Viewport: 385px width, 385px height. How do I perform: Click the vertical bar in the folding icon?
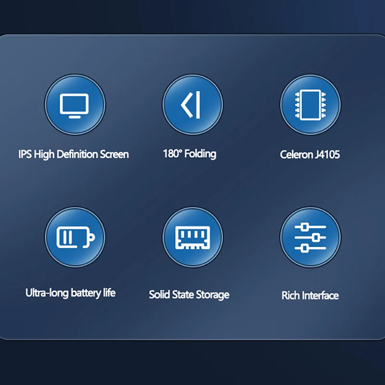(x=198, y=105)
